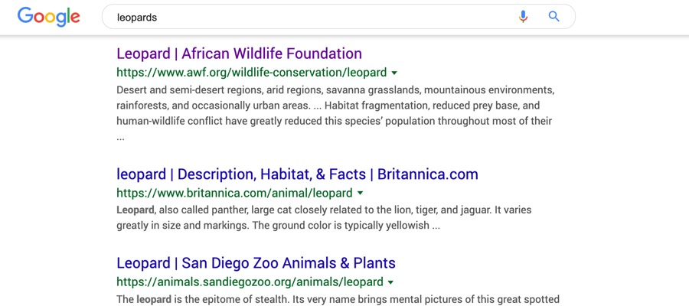This screenshot has width=689, height=306.
Task: Click the magnifying glass search icon
Action: (554, 16)
